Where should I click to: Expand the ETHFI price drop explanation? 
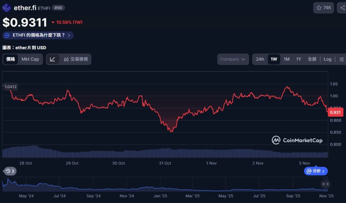coord(38,35)
